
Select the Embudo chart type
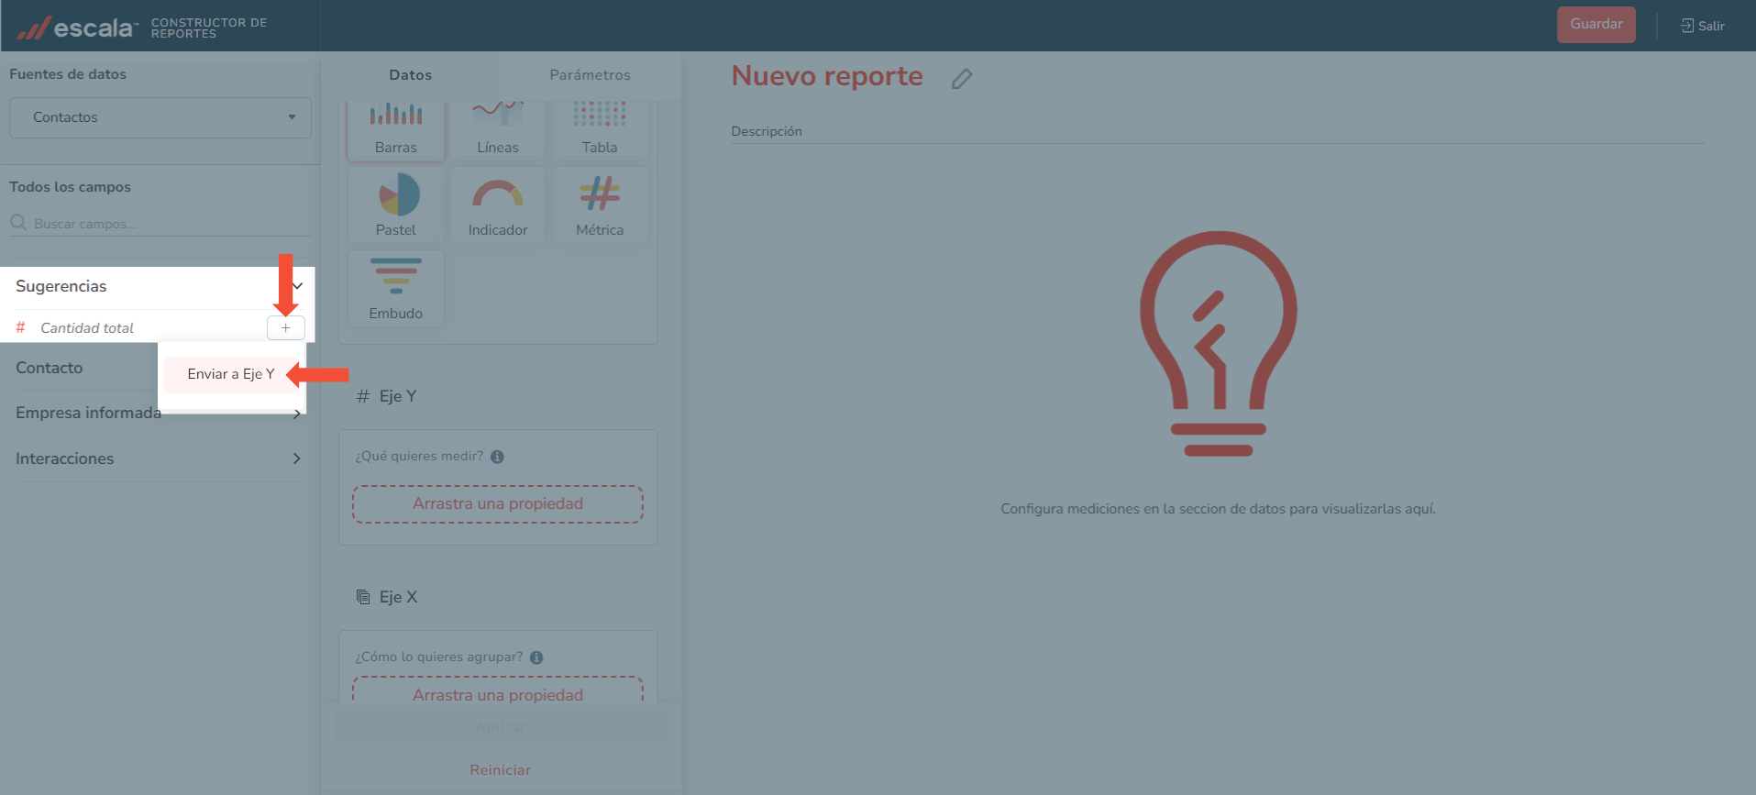point(396,288)
